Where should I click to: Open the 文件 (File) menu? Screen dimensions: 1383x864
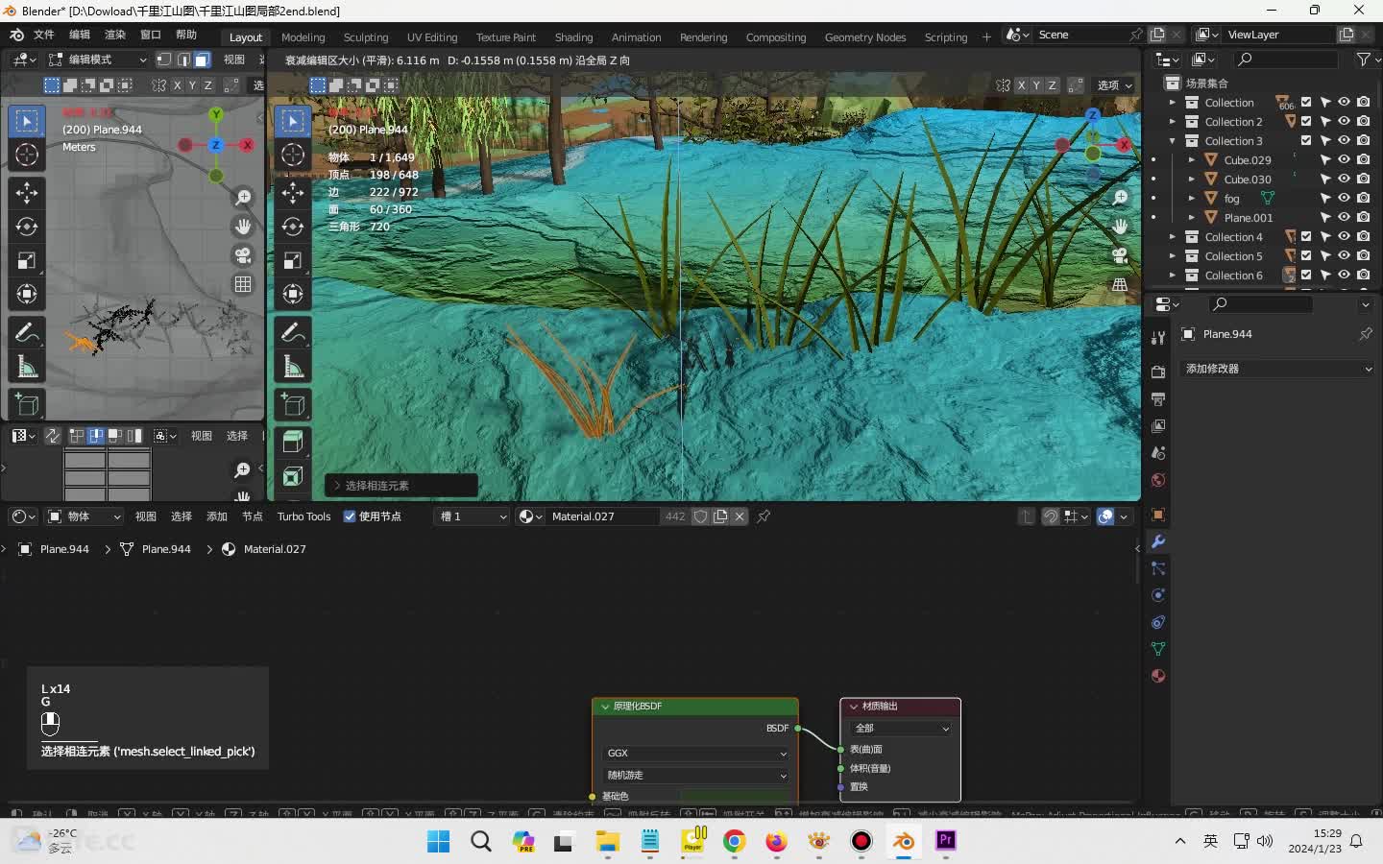coord(44,35)
